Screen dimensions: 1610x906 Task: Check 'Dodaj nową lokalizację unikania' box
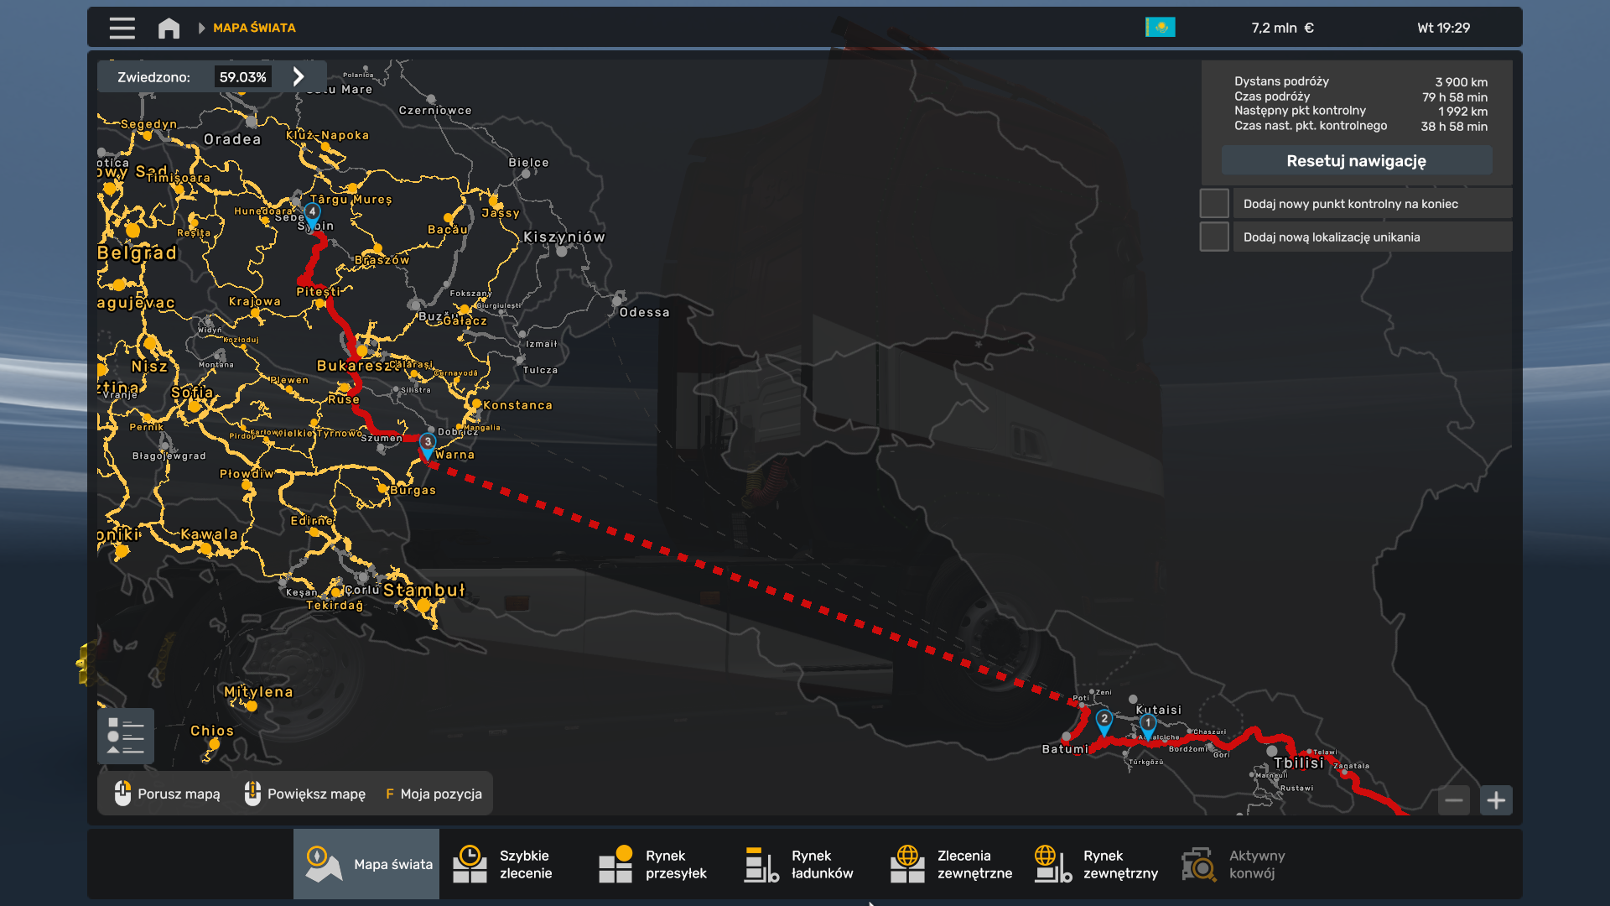coord(1214,237)
